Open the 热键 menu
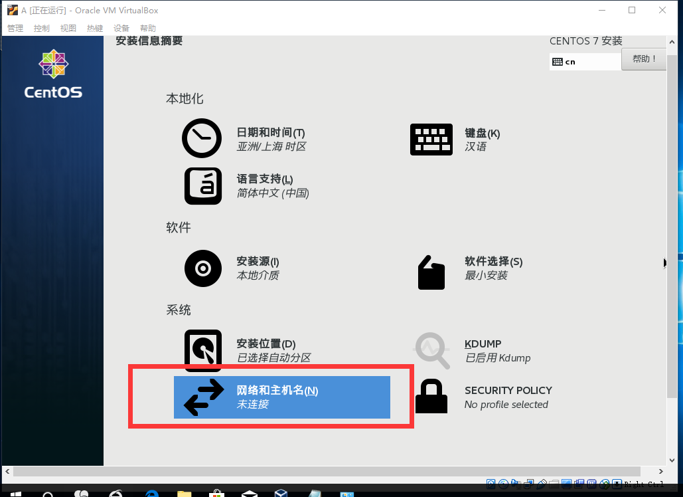Viewport: 683px width, 497px height. tap(94, 29)
